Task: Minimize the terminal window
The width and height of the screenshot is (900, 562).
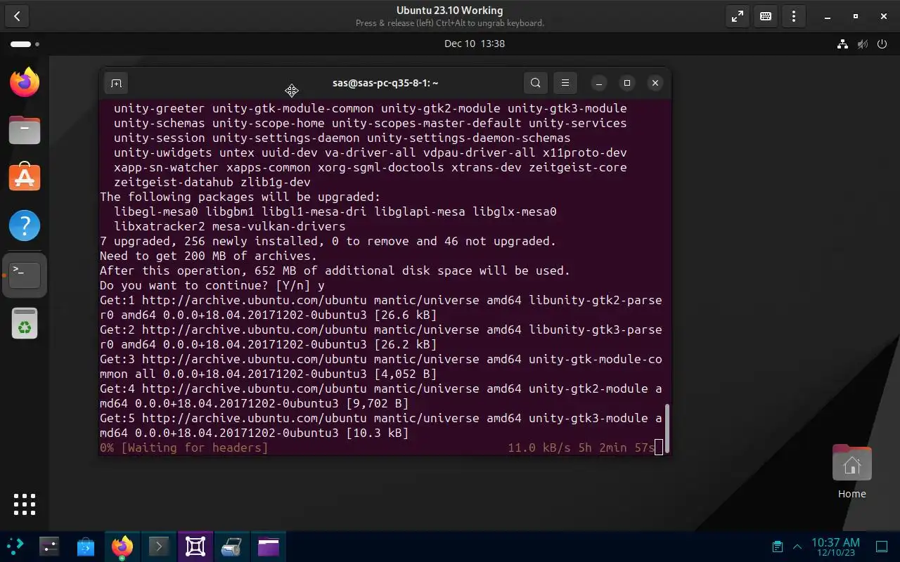Action: 599,83
